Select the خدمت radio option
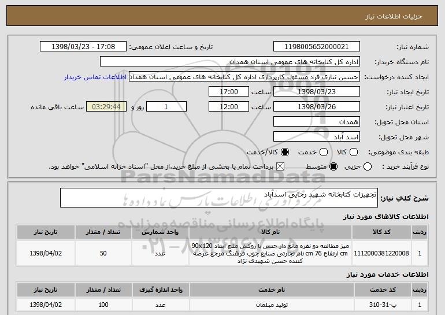 [x=324, y=152]
